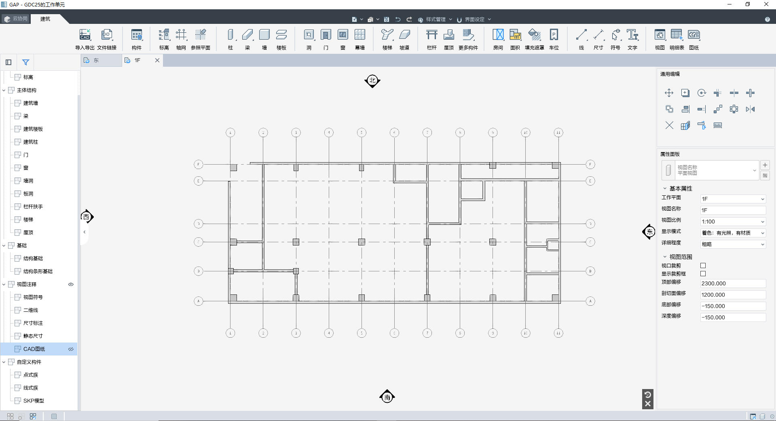Select the 面积 area tool
This screenshot has width=776, height=421.
[515, 39]
